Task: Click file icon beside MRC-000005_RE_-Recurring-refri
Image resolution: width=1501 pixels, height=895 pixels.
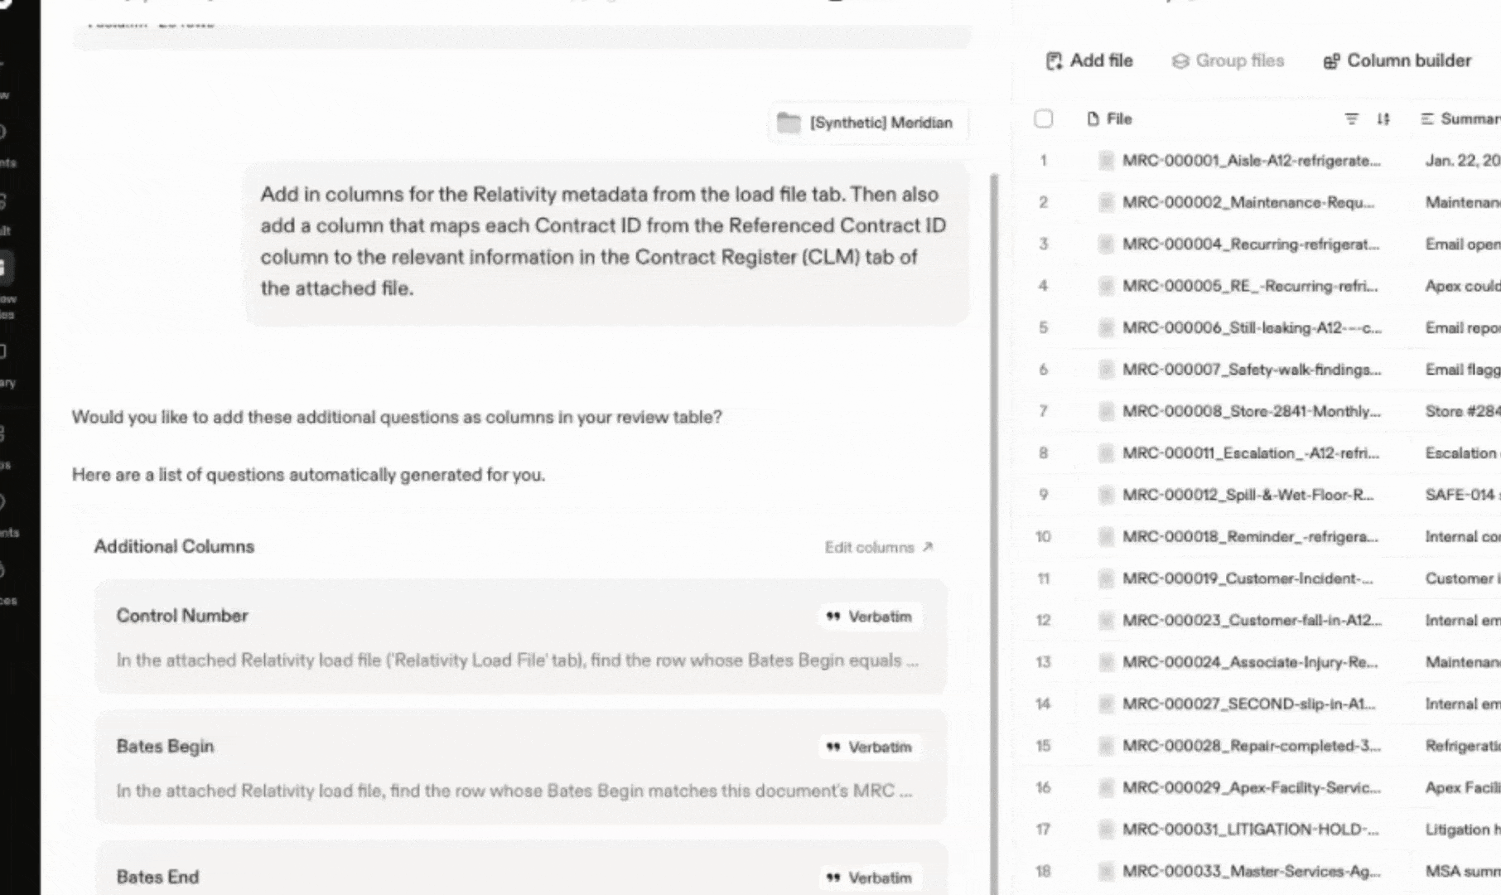Action: coord(1106,286)
